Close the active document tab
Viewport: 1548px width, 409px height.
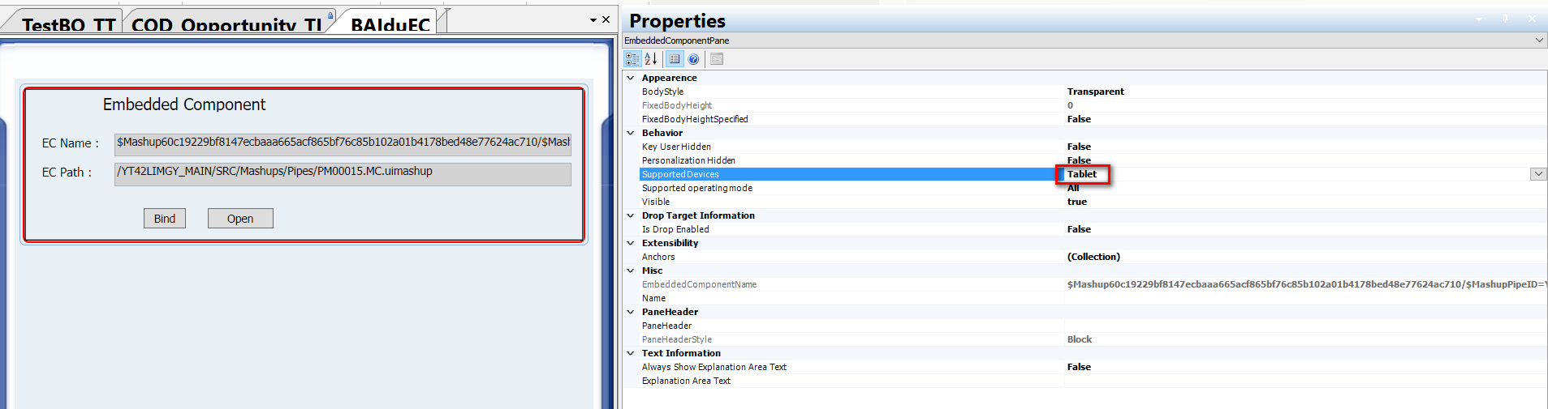coord(606,19)
